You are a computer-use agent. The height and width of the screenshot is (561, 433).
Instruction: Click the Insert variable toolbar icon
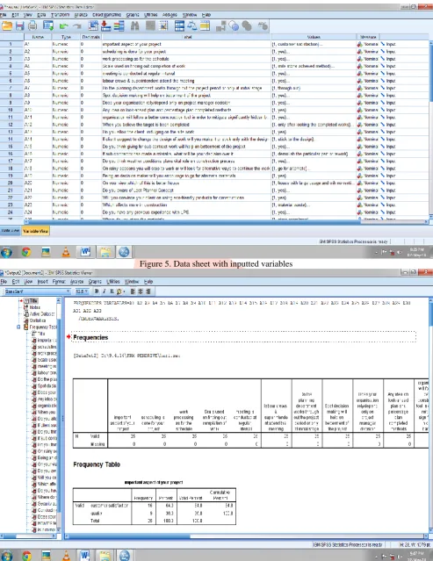point(163,25)
